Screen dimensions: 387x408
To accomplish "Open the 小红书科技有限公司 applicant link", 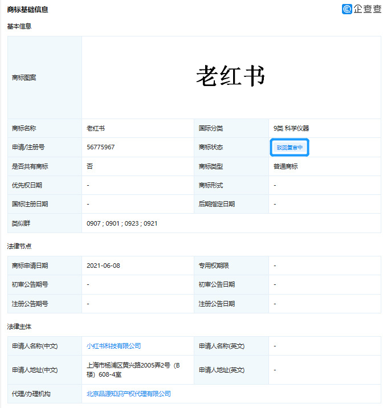I will tap(113, 346).
